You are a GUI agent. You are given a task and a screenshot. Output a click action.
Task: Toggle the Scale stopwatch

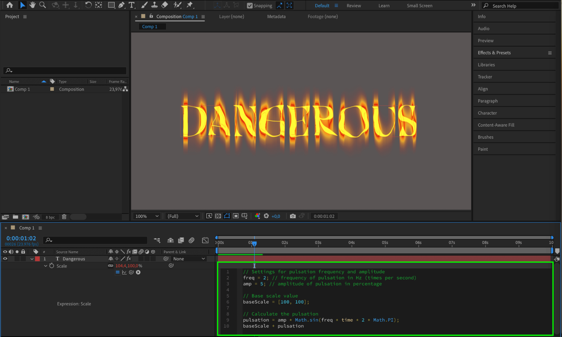click(52, 266)
